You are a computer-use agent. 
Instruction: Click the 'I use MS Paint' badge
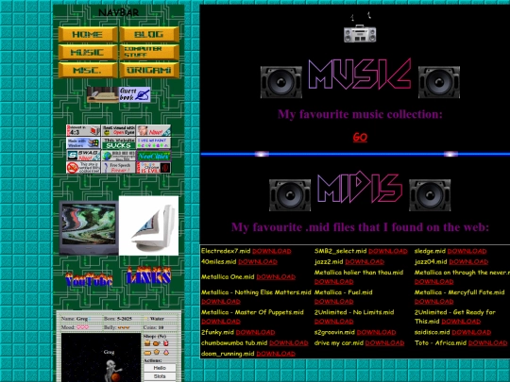point(154,143)
